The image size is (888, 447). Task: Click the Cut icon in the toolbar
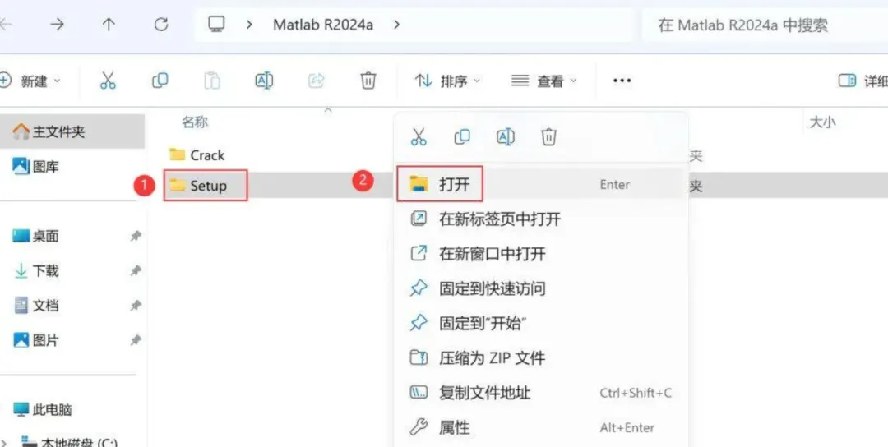[x=108, y=81]
